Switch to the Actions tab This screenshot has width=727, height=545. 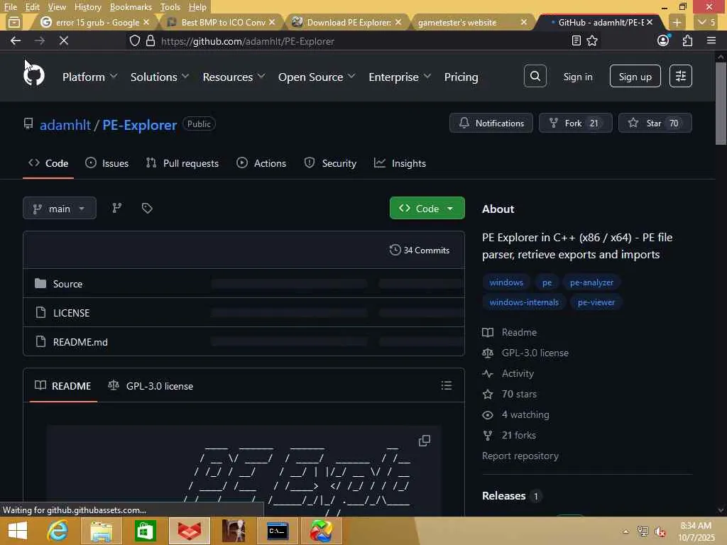coord(261,163)
